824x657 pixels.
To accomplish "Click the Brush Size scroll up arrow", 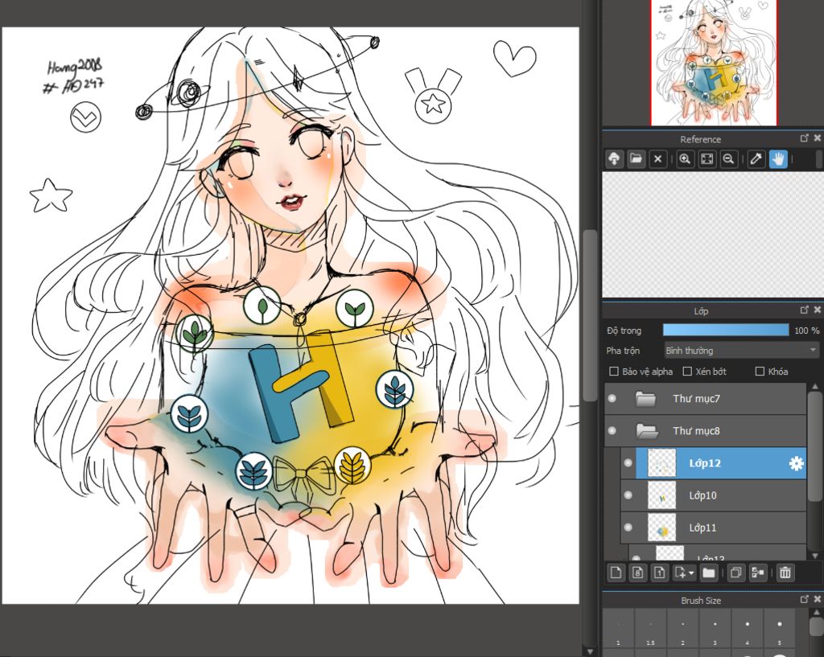I will coord(815,612).
